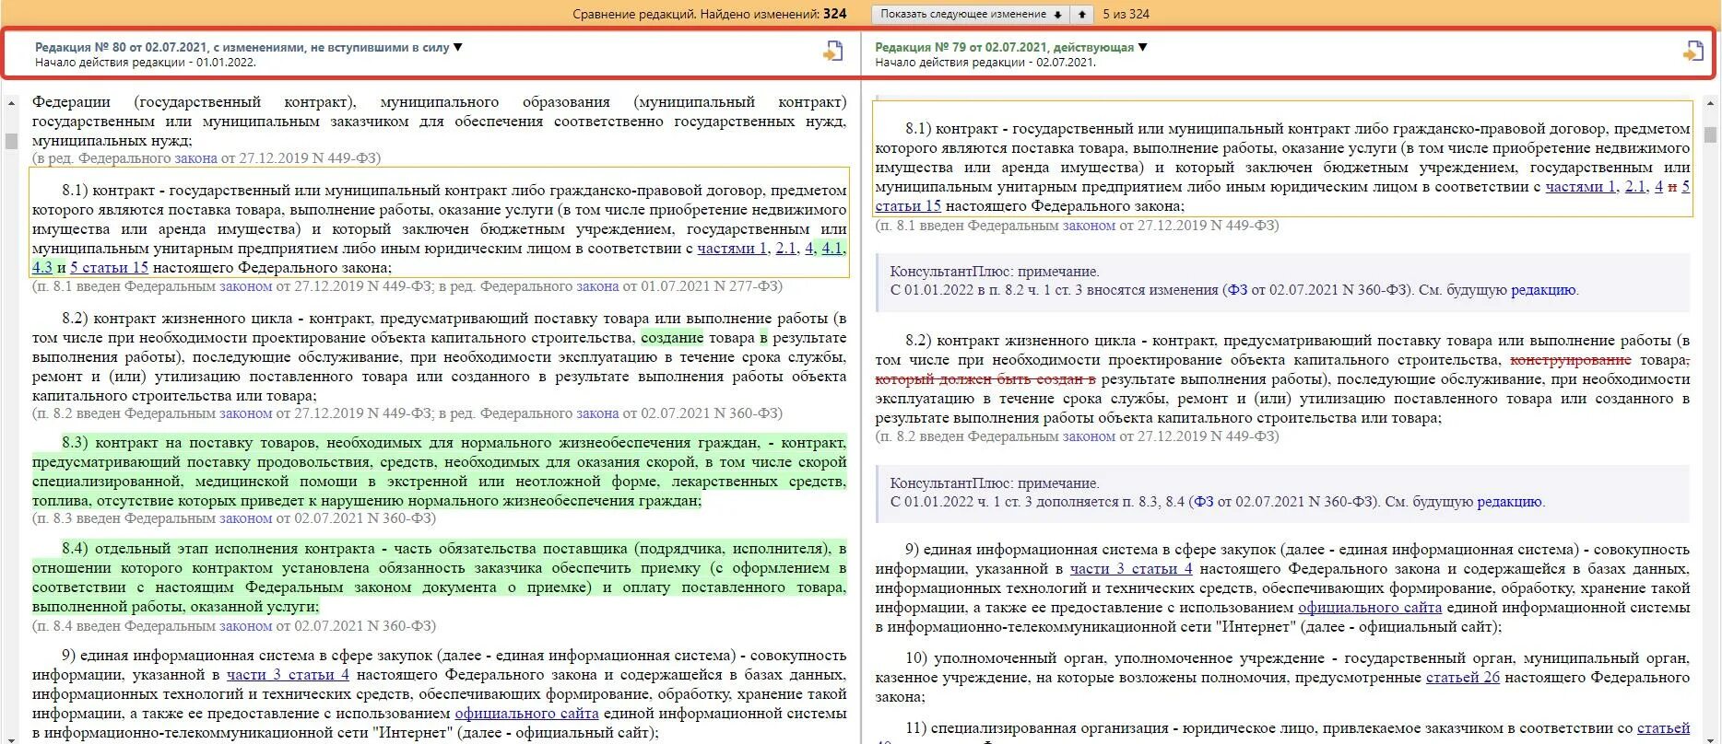1722x744 pixels.
Task: Grab the left pane scrollbar thumb
Action: pos(11,141)
